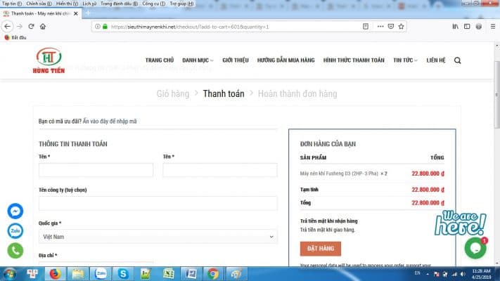This screenshot has width=500, height=281.
Task: Click the Hùng Tiến logo
Action: pos(49,60)
